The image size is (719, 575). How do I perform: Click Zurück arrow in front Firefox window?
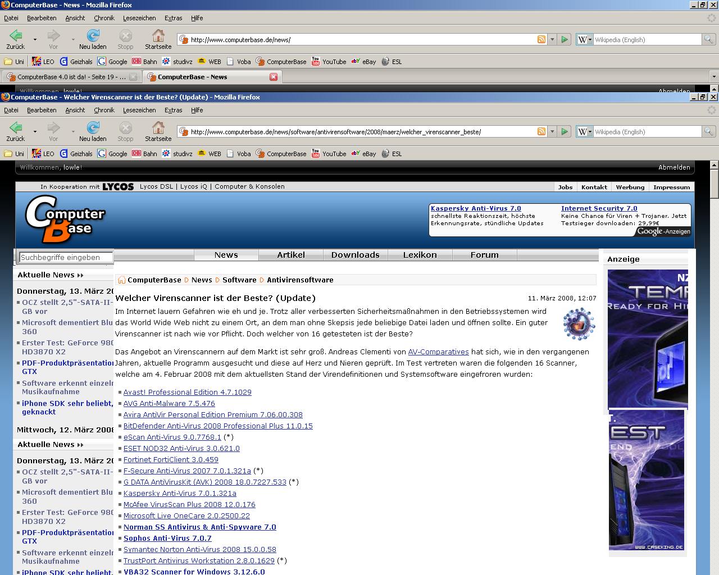[x=16, y=128]
